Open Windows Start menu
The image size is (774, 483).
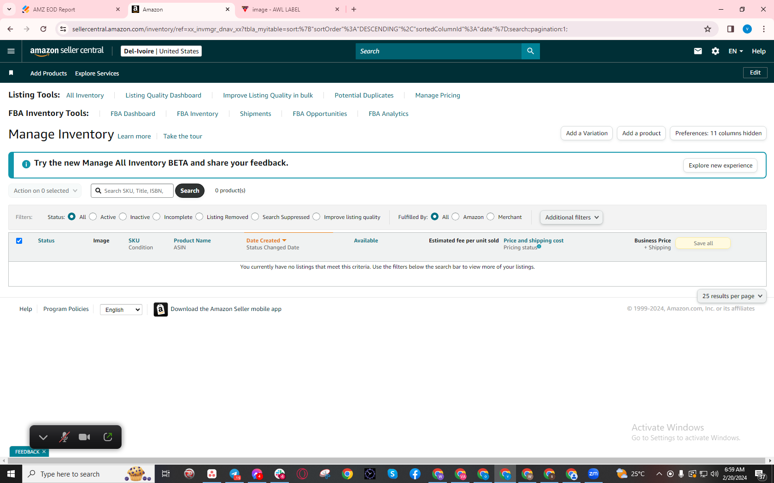pos(11,474)
